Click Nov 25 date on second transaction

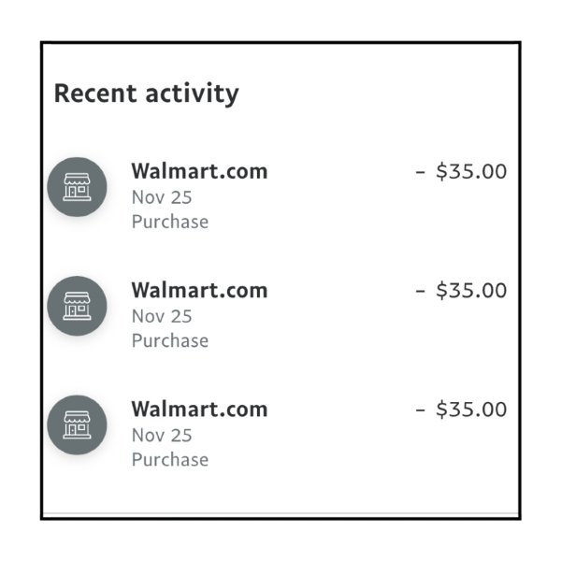pos(162,316)
